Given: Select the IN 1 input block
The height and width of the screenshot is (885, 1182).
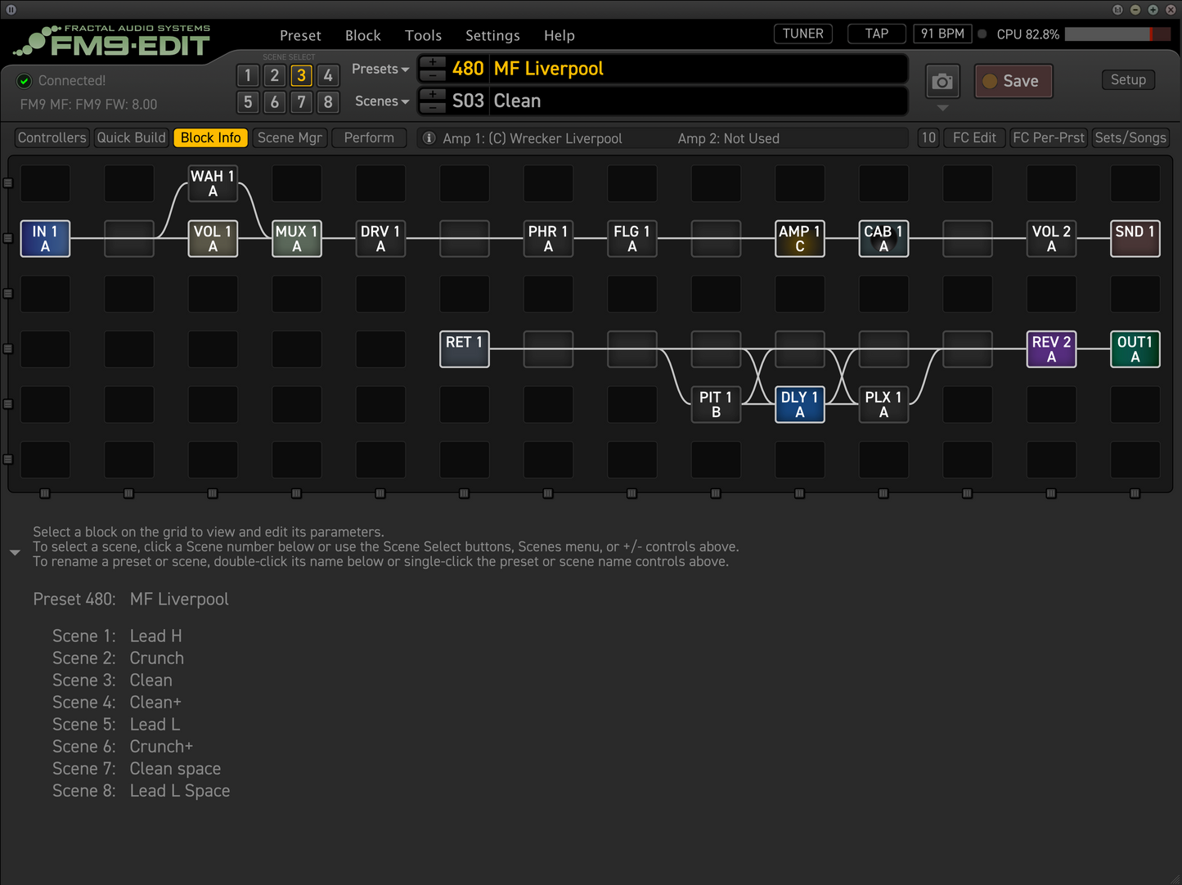Looking at the screenshot, I should [45, 239].
